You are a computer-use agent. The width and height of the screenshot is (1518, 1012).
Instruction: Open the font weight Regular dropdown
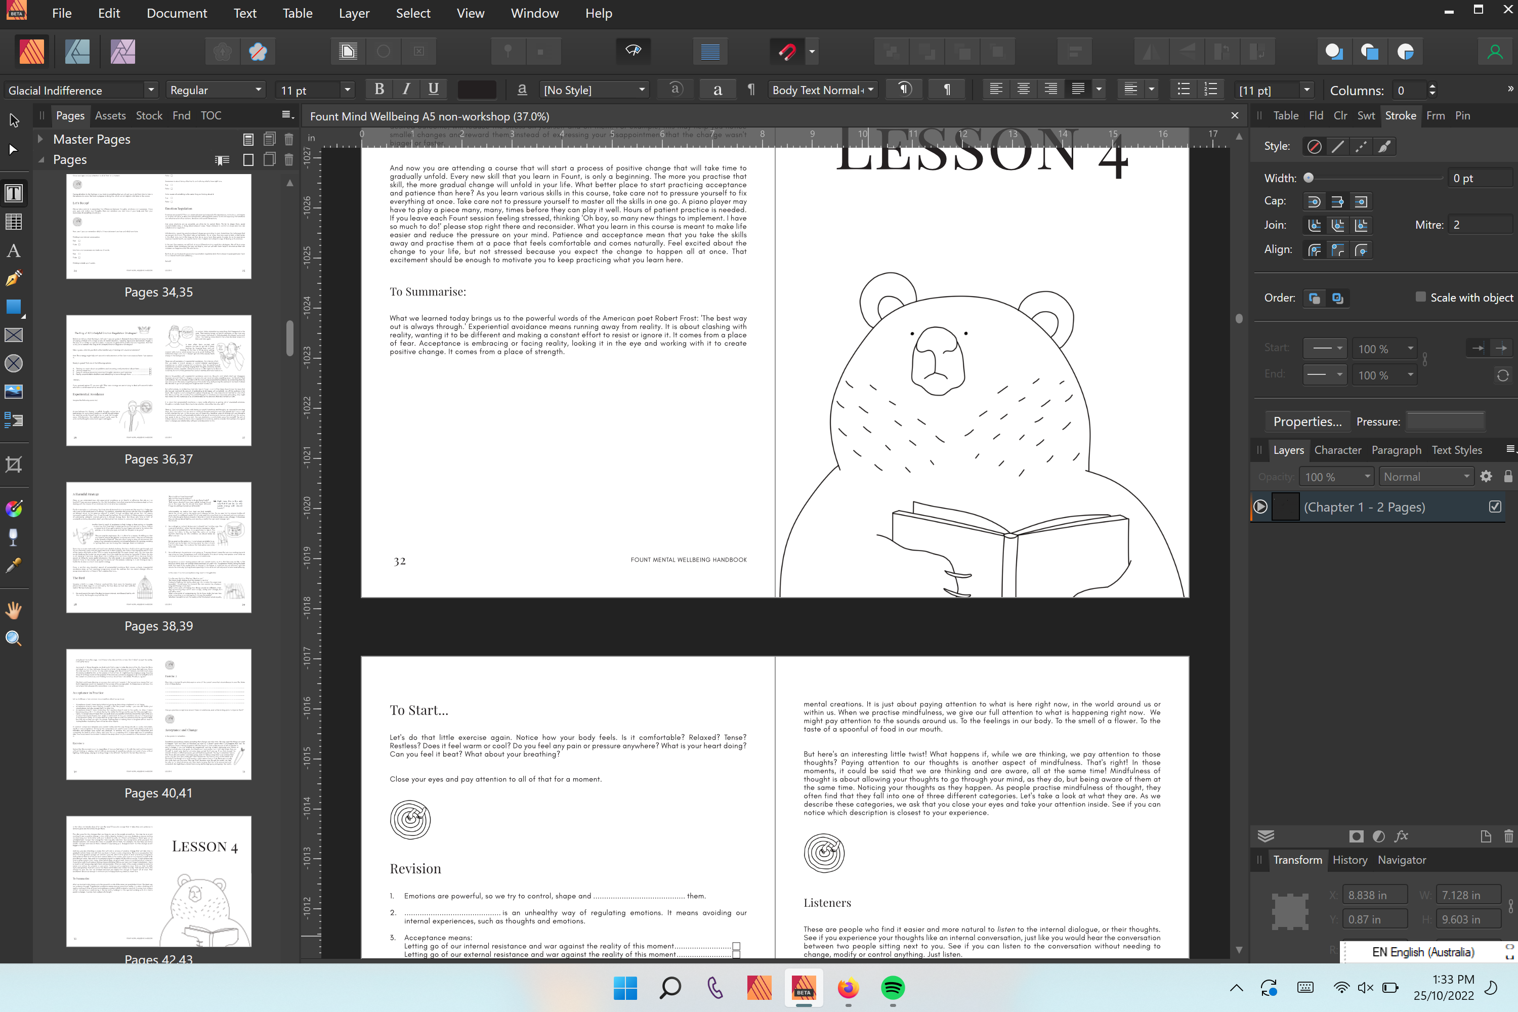(258, 90)
